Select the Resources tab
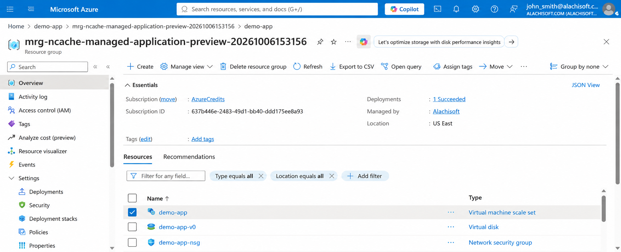The height and width of the screenshot is (252, 621). point(138,157)
